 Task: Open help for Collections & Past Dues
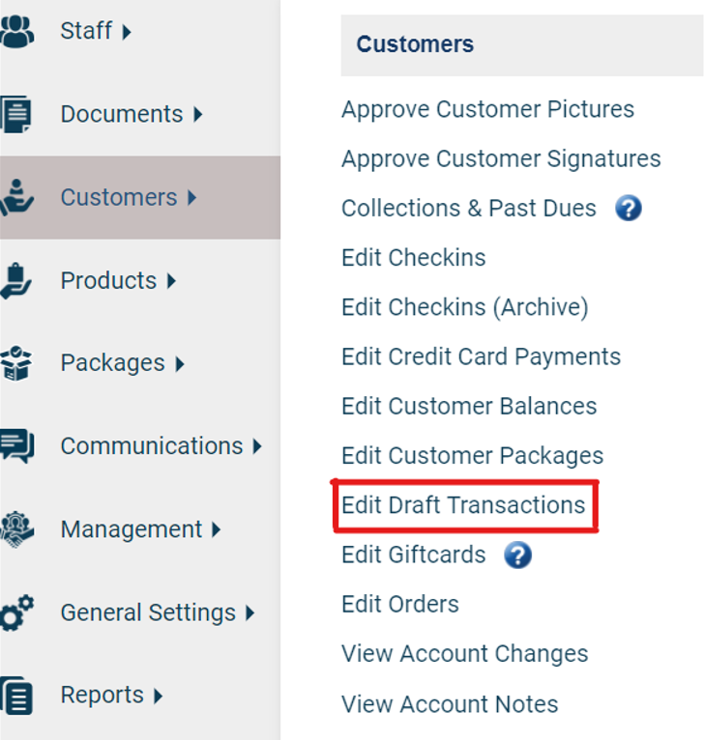click(x=629, y=208)
